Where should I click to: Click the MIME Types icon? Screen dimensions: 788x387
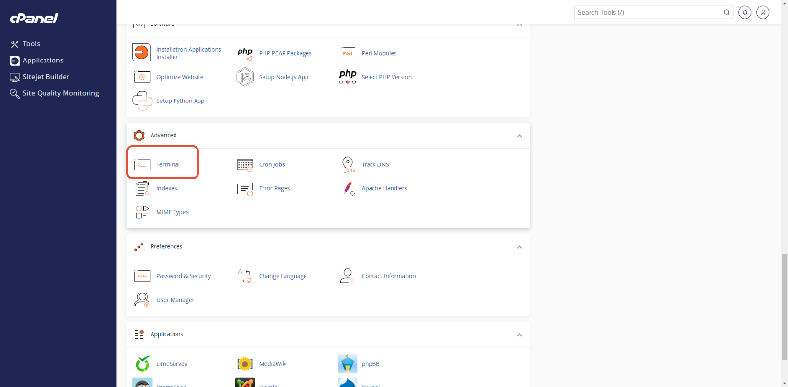[142, 212]
